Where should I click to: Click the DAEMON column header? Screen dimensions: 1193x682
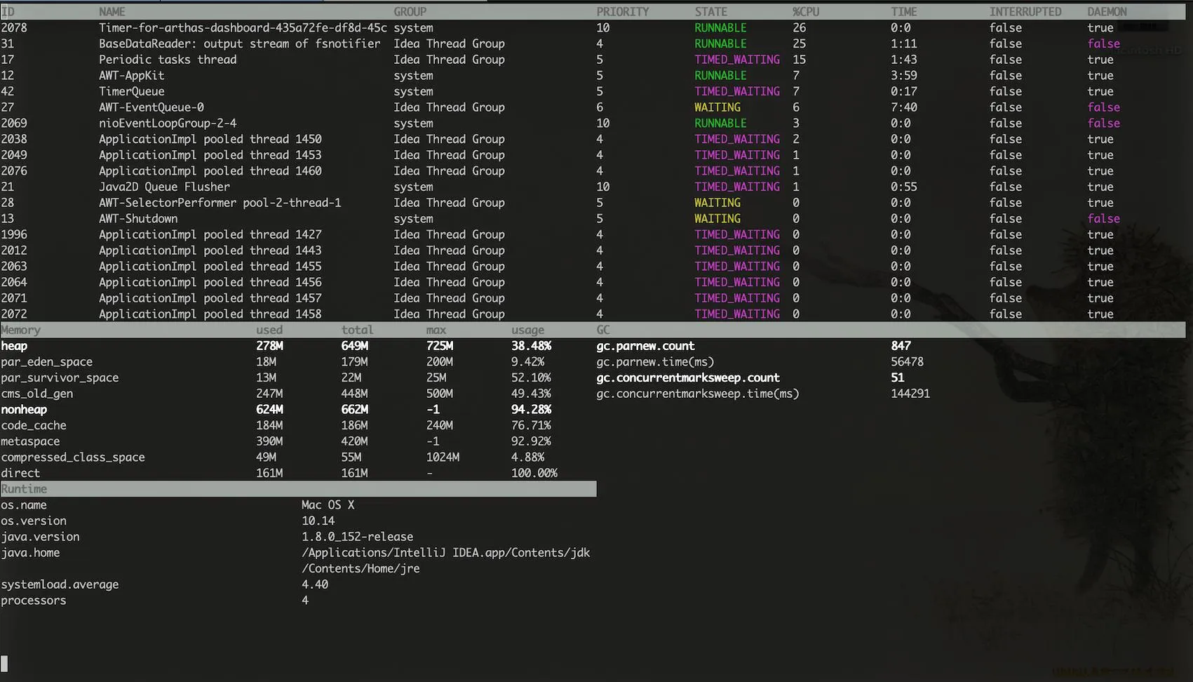[1107, 12]
